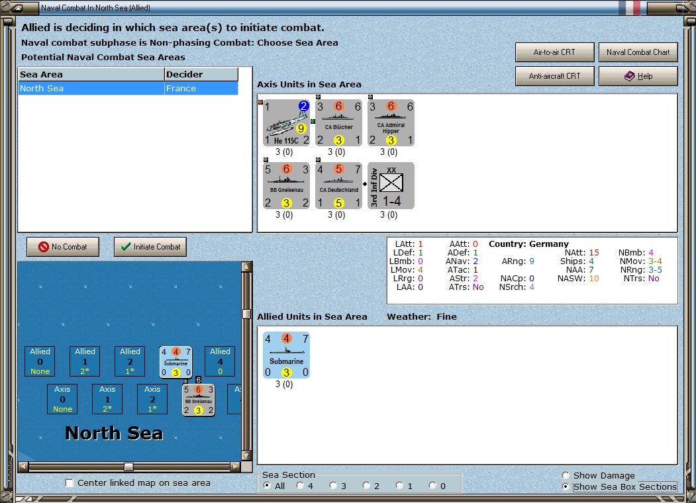The height and width of the screenshot is (503, 696).
Task: Select sea section 1 radio button
Action: [399, 486]
